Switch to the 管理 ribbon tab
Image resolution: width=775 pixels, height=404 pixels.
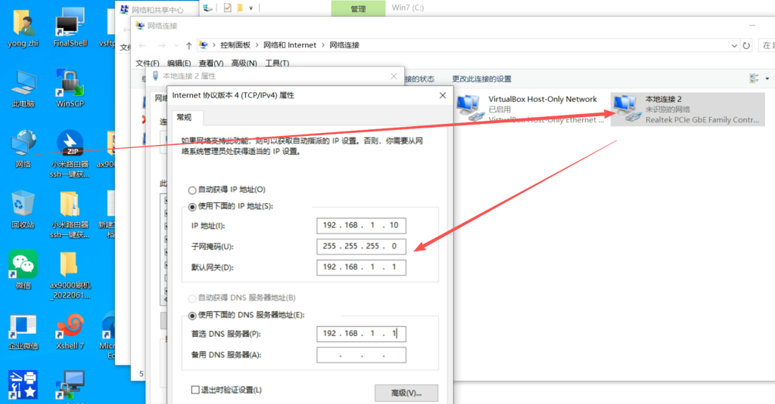tap(358, 8)
